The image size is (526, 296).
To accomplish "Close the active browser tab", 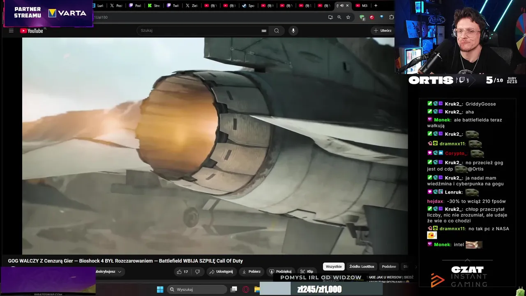I will (x=347, y=6).
